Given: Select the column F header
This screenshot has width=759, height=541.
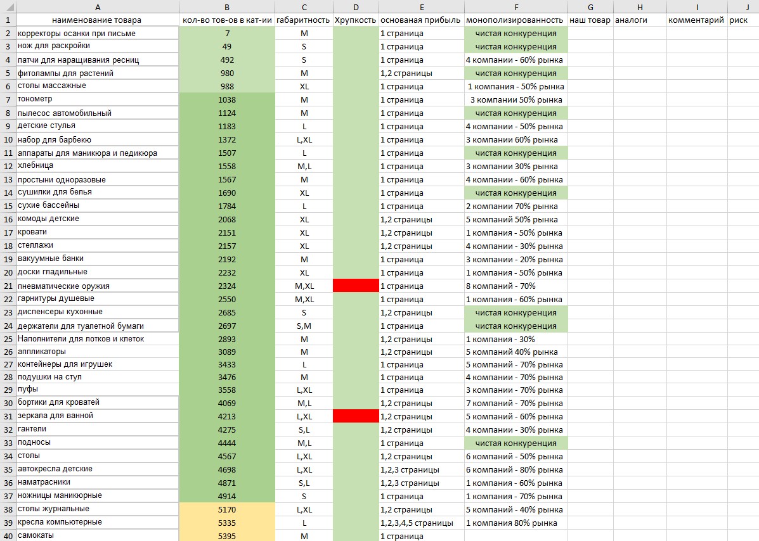Looking at the screenshot, I should pyautogui.click(x=516, y=6).
